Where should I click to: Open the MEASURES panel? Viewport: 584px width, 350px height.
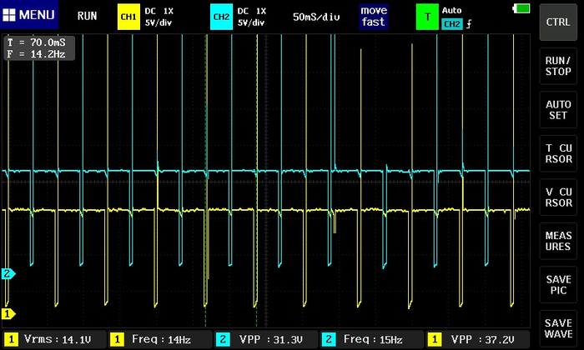pos(558,241)
